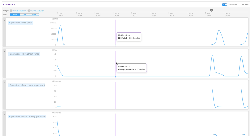Remove the OPS (total) chart with X
The image size is (251, 137).
click(x=4, y=20)
